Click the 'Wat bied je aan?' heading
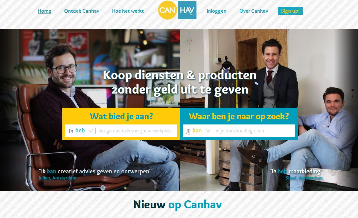 click(121, 116)
